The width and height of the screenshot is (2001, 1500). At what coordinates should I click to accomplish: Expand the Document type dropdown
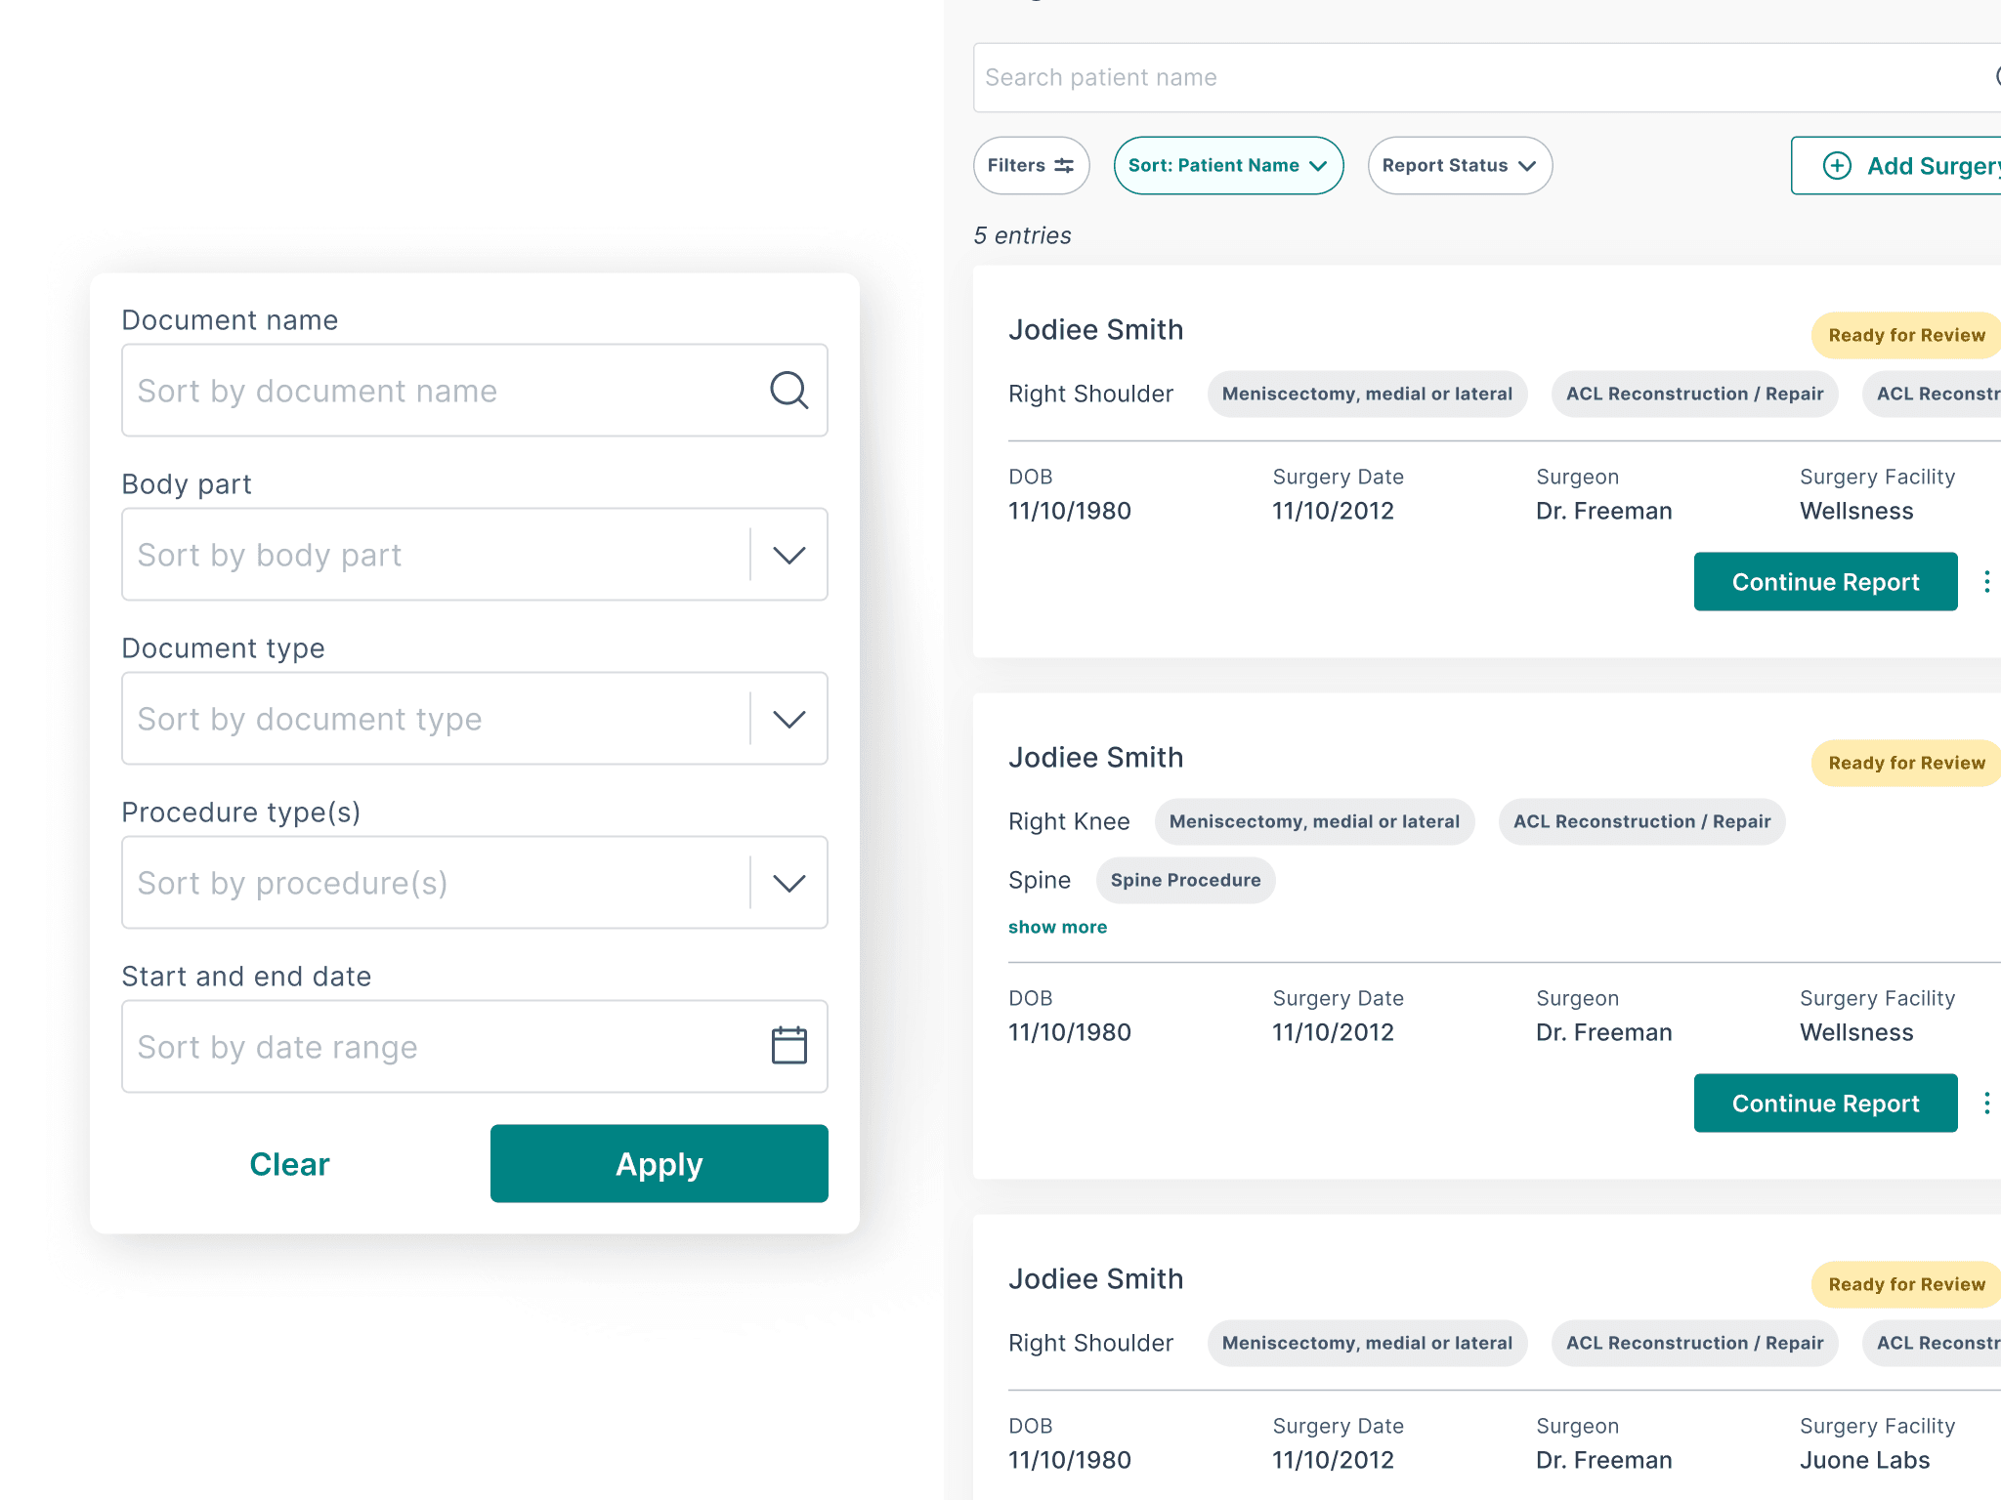pyautogui.click(x=788, y=719)
